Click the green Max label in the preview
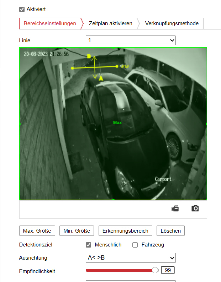 pyautogui.click(x=117, y=123)
